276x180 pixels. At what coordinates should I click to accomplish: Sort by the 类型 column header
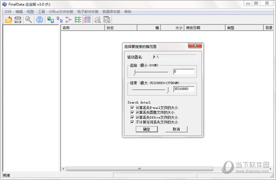tap(244, 28)
